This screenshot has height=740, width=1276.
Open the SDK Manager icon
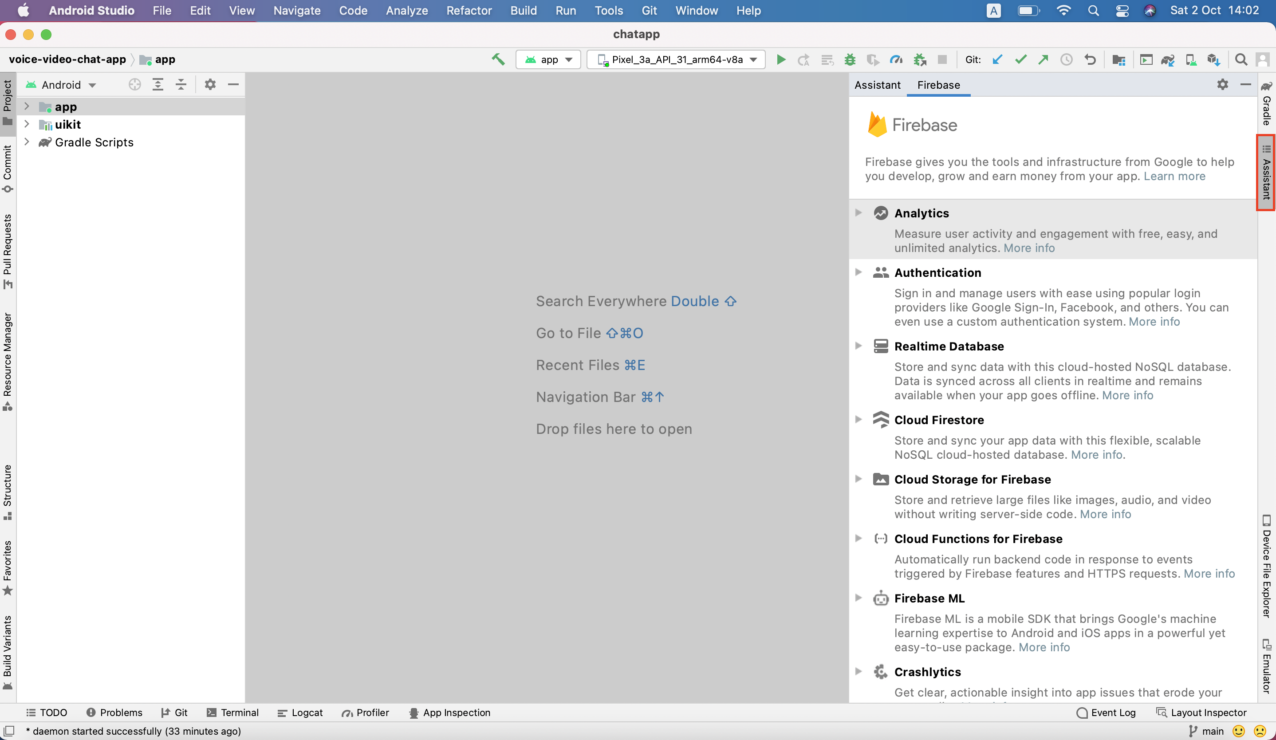pos(1214,60)
